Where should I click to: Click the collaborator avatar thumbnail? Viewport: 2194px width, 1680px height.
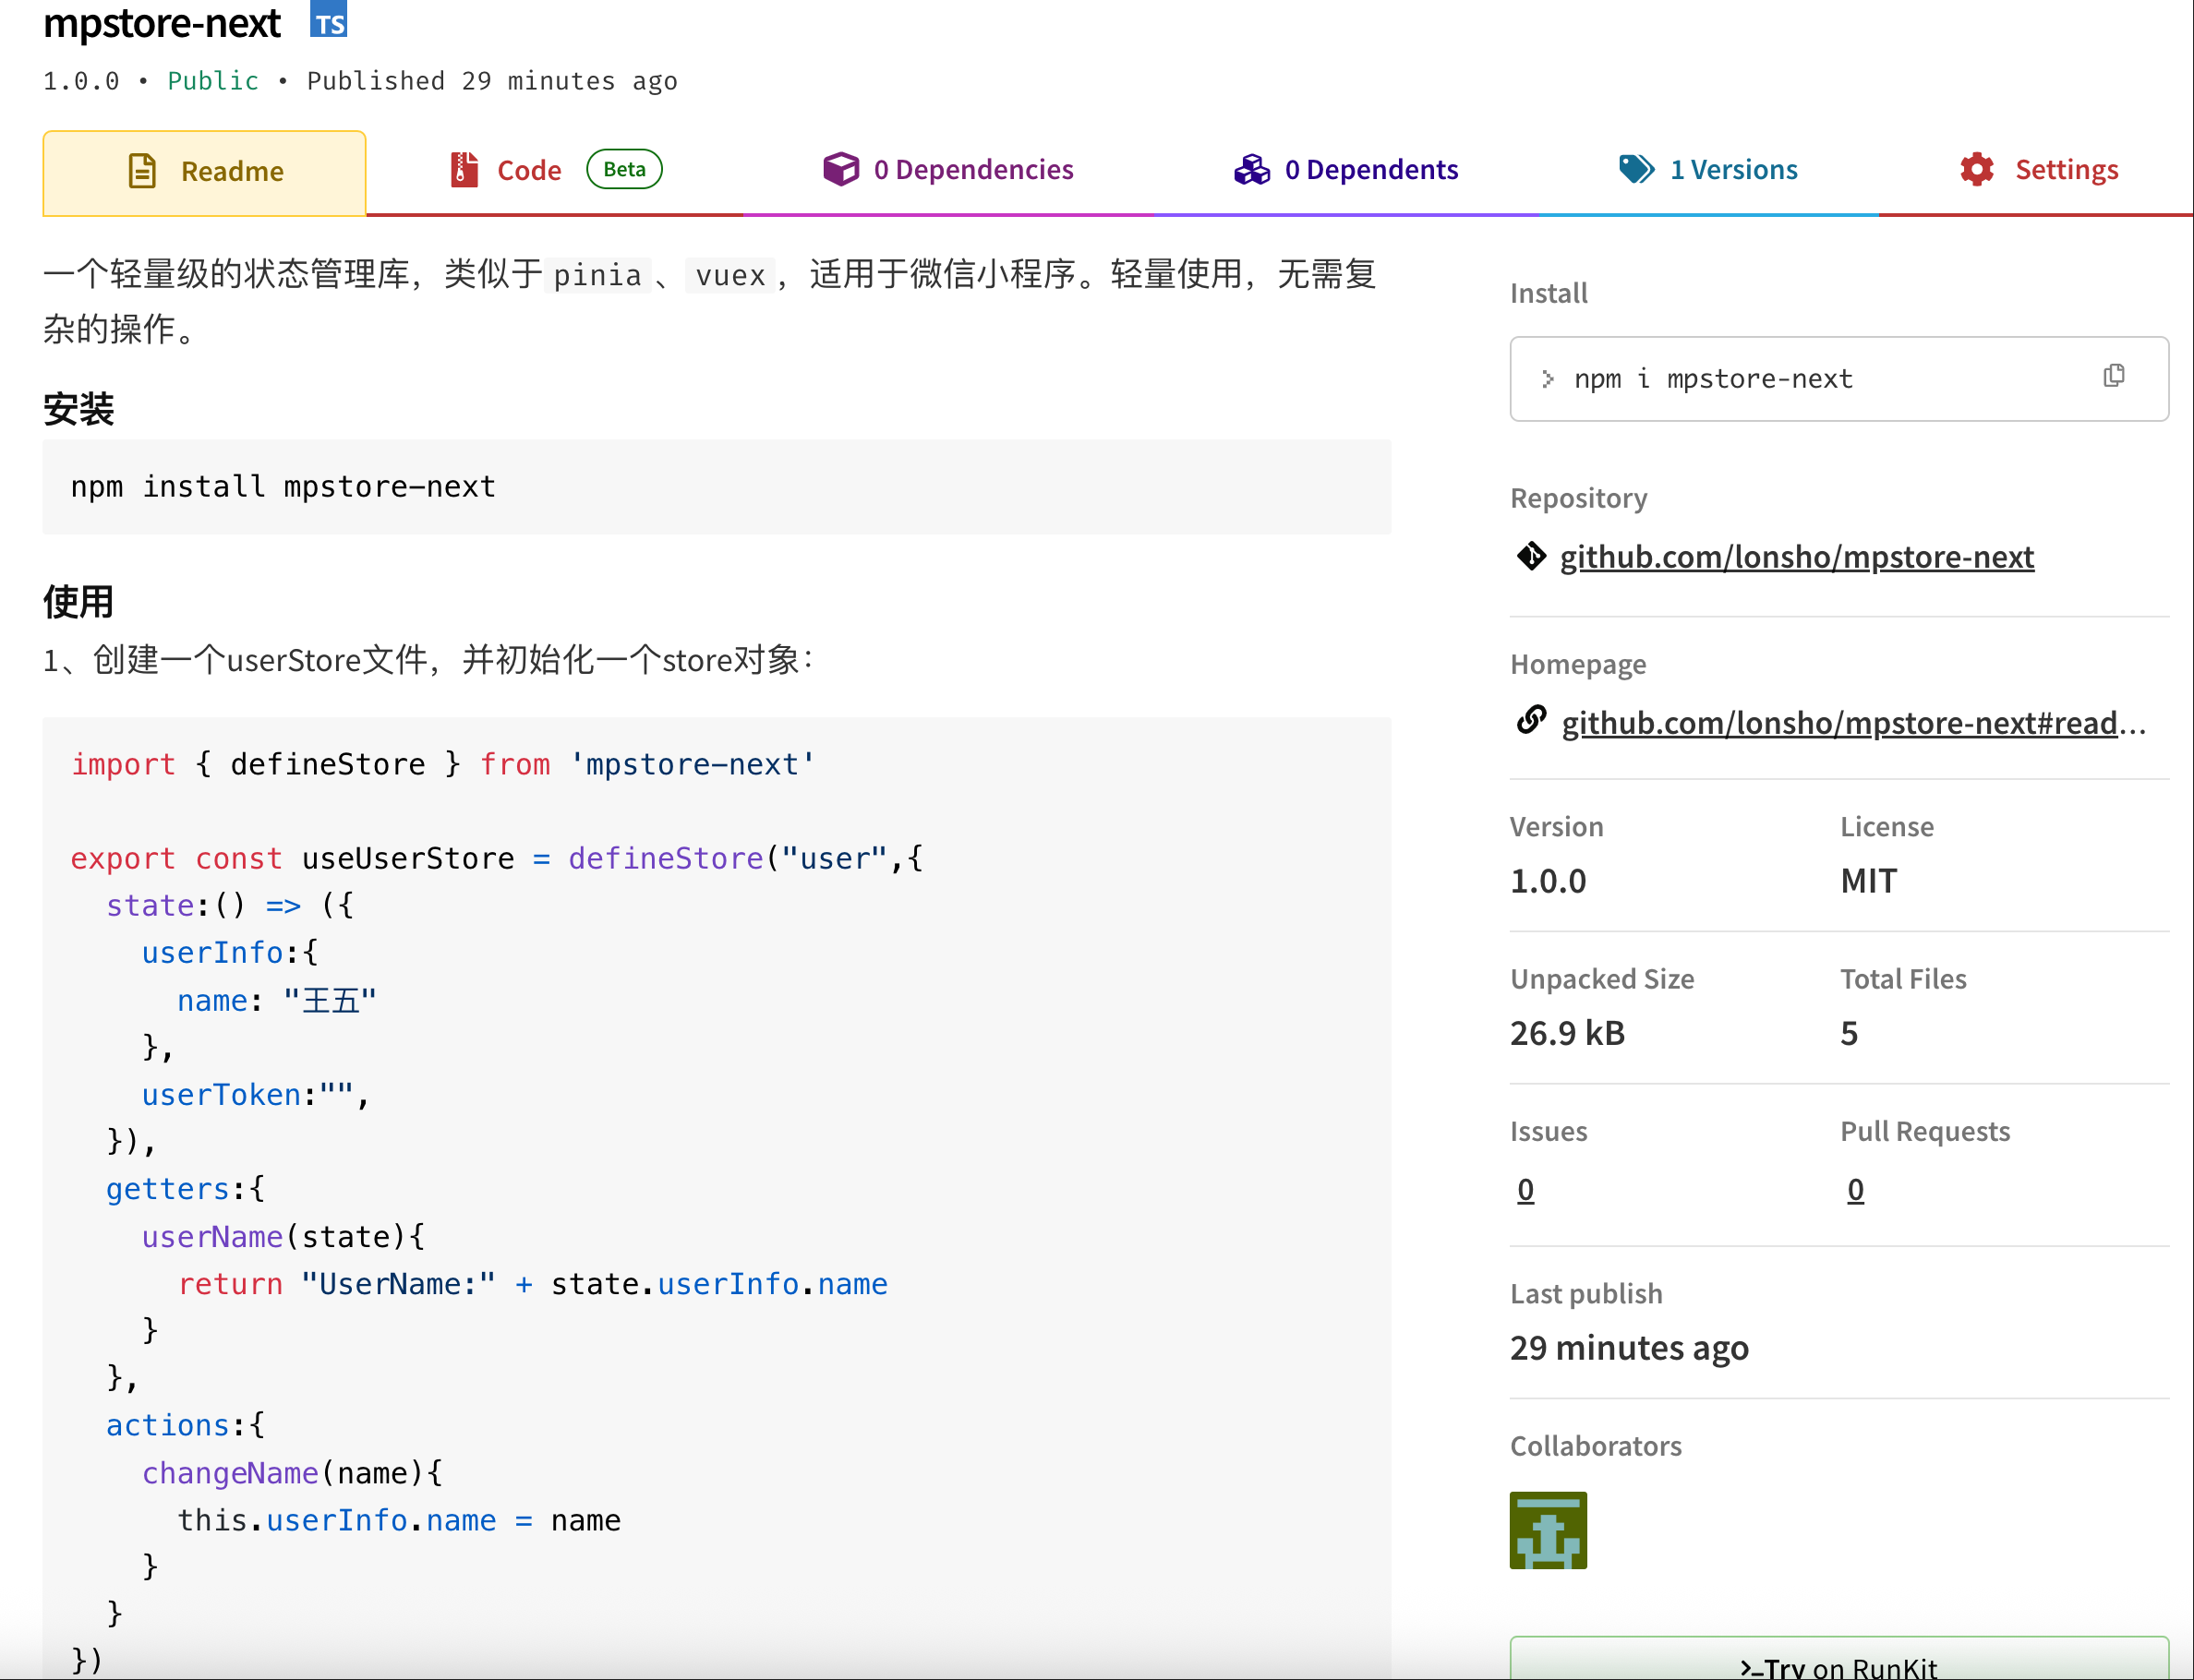tap(1548, 1530)
